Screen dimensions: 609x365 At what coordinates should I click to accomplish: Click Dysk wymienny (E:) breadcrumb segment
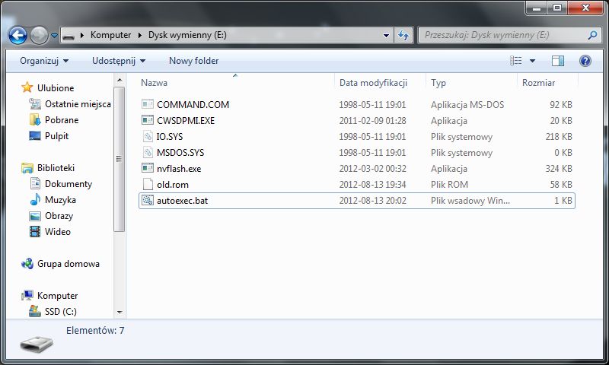(x=187, y=35)
